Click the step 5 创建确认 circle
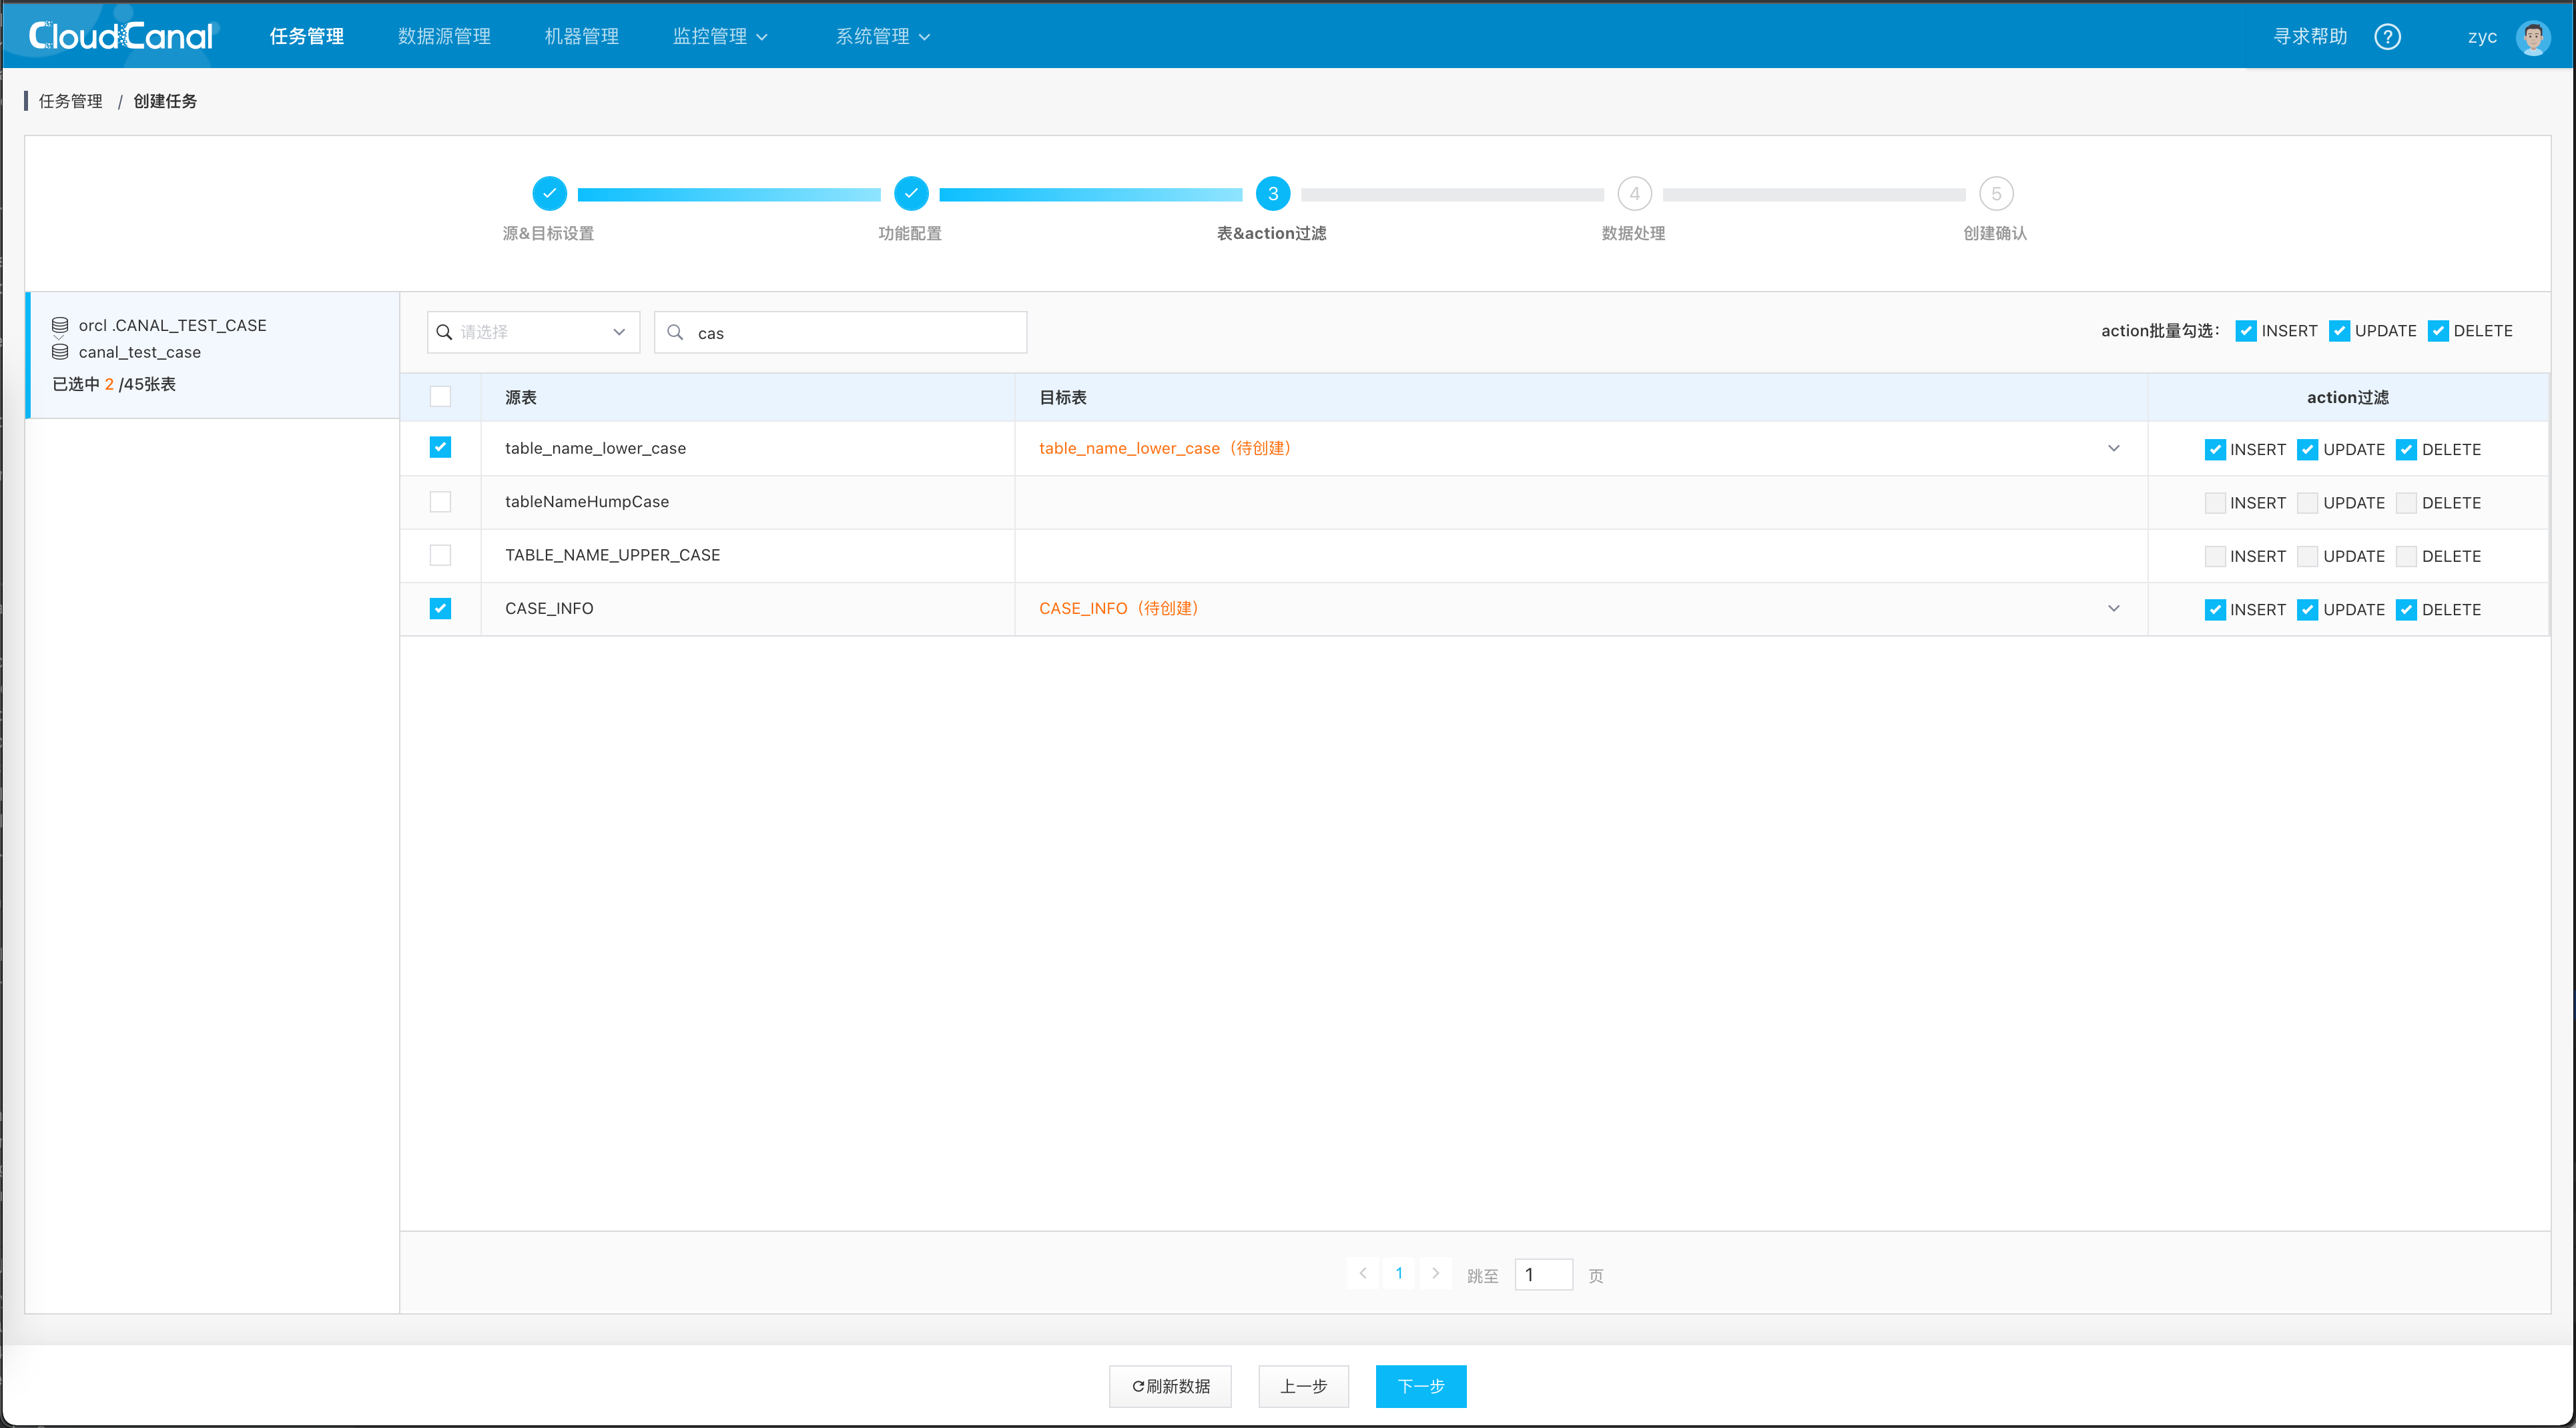 pyautogui.click(x=1996, y=194)
